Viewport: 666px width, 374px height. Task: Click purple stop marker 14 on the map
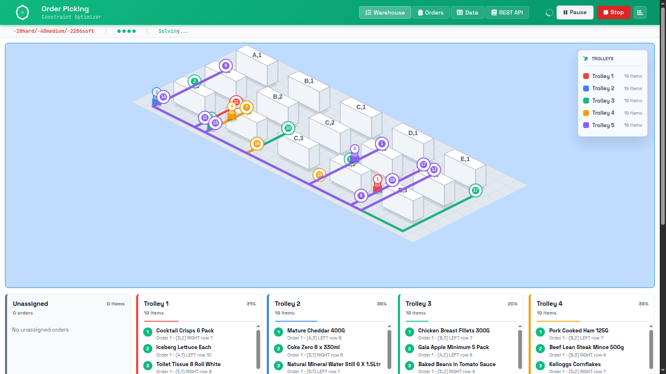(x=163, y=97)
